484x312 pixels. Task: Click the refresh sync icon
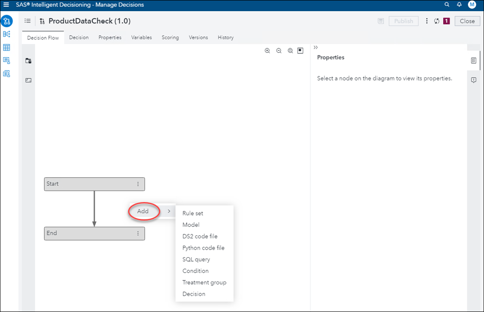(x=436, y=21)
